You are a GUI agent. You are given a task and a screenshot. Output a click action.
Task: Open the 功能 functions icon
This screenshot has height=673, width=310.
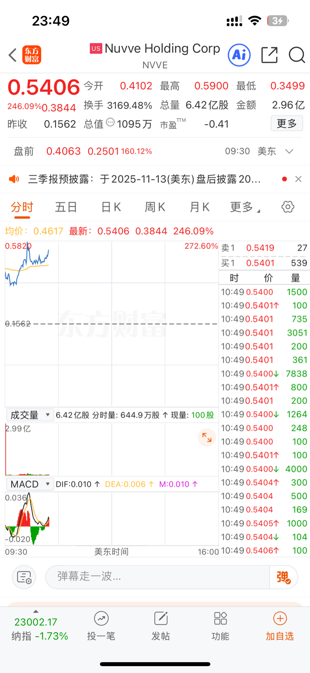(x=220, y=626)
